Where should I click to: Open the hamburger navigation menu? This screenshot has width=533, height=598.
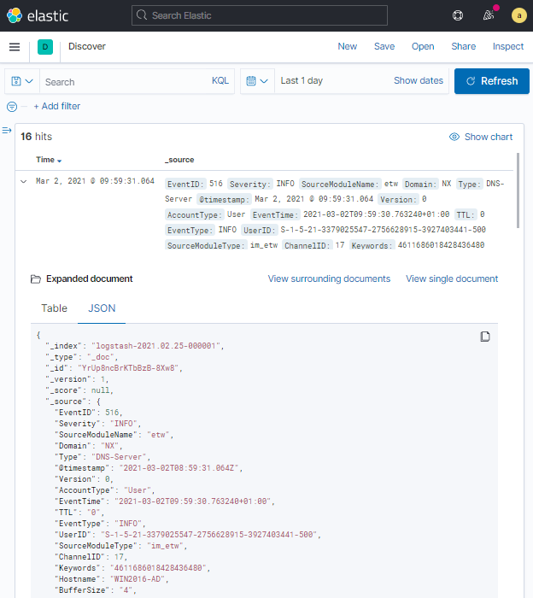(15, 47)
